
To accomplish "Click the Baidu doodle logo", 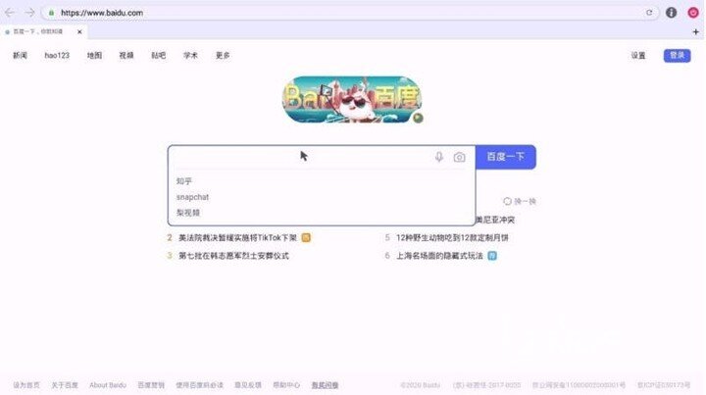I will point(352,99).
